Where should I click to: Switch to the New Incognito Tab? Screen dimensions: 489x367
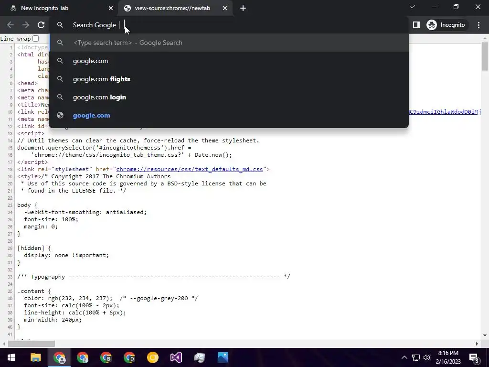59,9
